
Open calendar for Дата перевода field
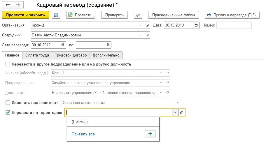point(63,45)
